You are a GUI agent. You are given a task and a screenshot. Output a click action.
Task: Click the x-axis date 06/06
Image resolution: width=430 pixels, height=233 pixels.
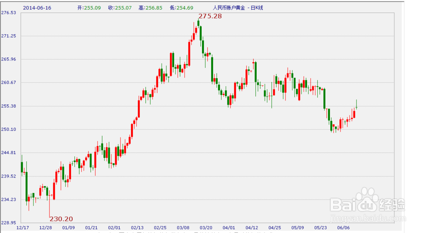point(343,228)
